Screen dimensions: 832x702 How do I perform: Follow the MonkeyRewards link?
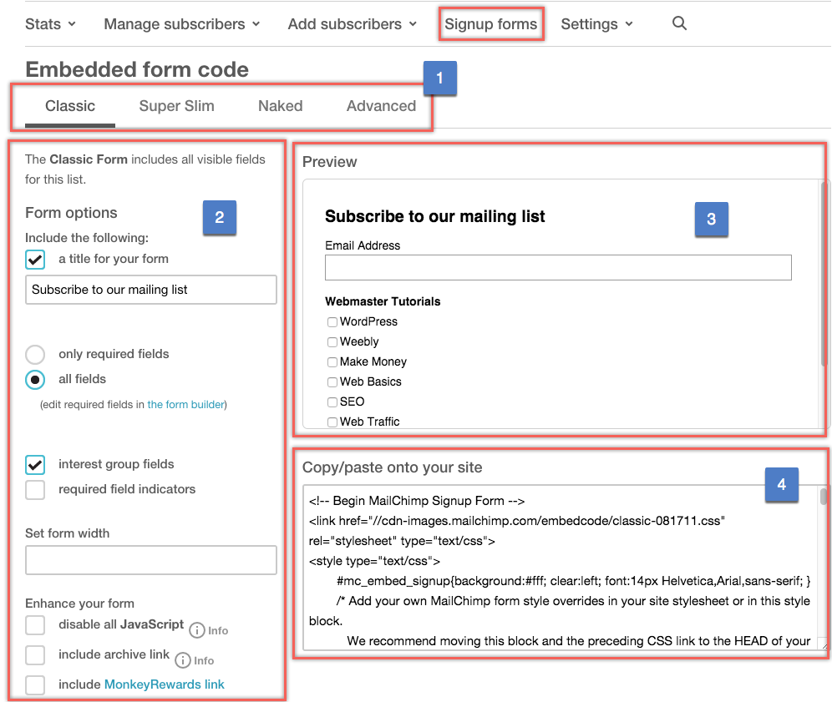pyautogui.click(x=164, y=684)
